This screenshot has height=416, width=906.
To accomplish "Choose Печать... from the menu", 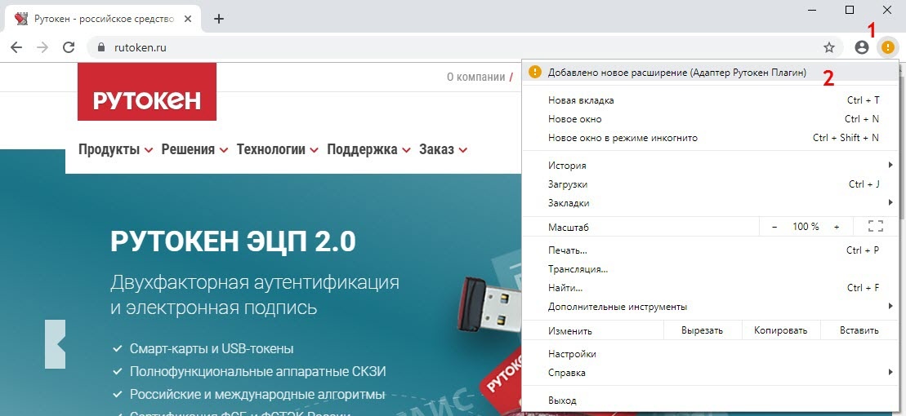I will tap(711, 250).
